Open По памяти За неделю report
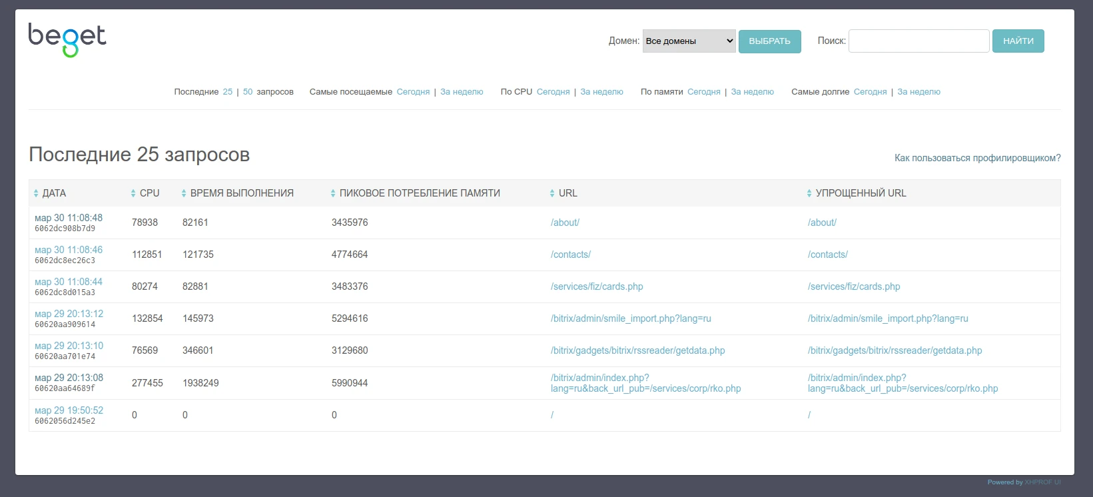This screenshot has width=1093, height=497. coord(752,92)
